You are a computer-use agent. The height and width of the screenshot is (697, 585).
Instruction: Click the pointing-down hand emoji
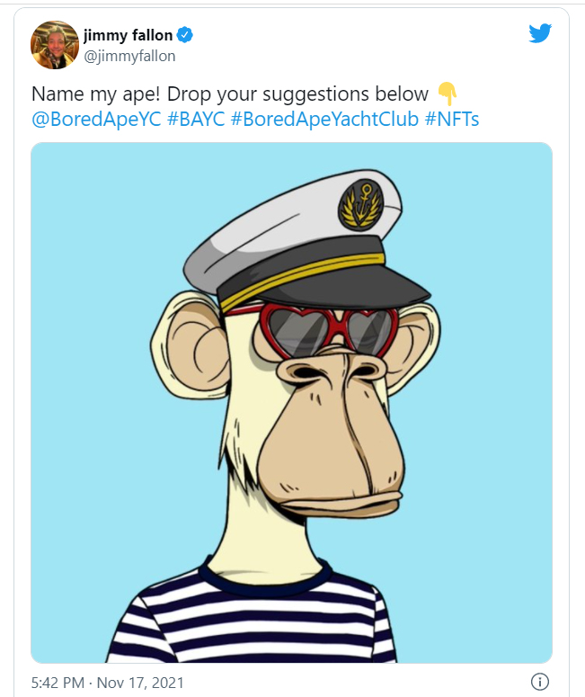pyautogui.click(x=447, y=94)
